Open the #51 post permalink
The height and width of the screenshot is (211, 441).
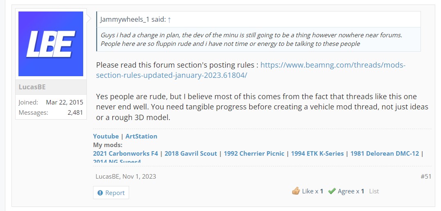tap(426, 177)
